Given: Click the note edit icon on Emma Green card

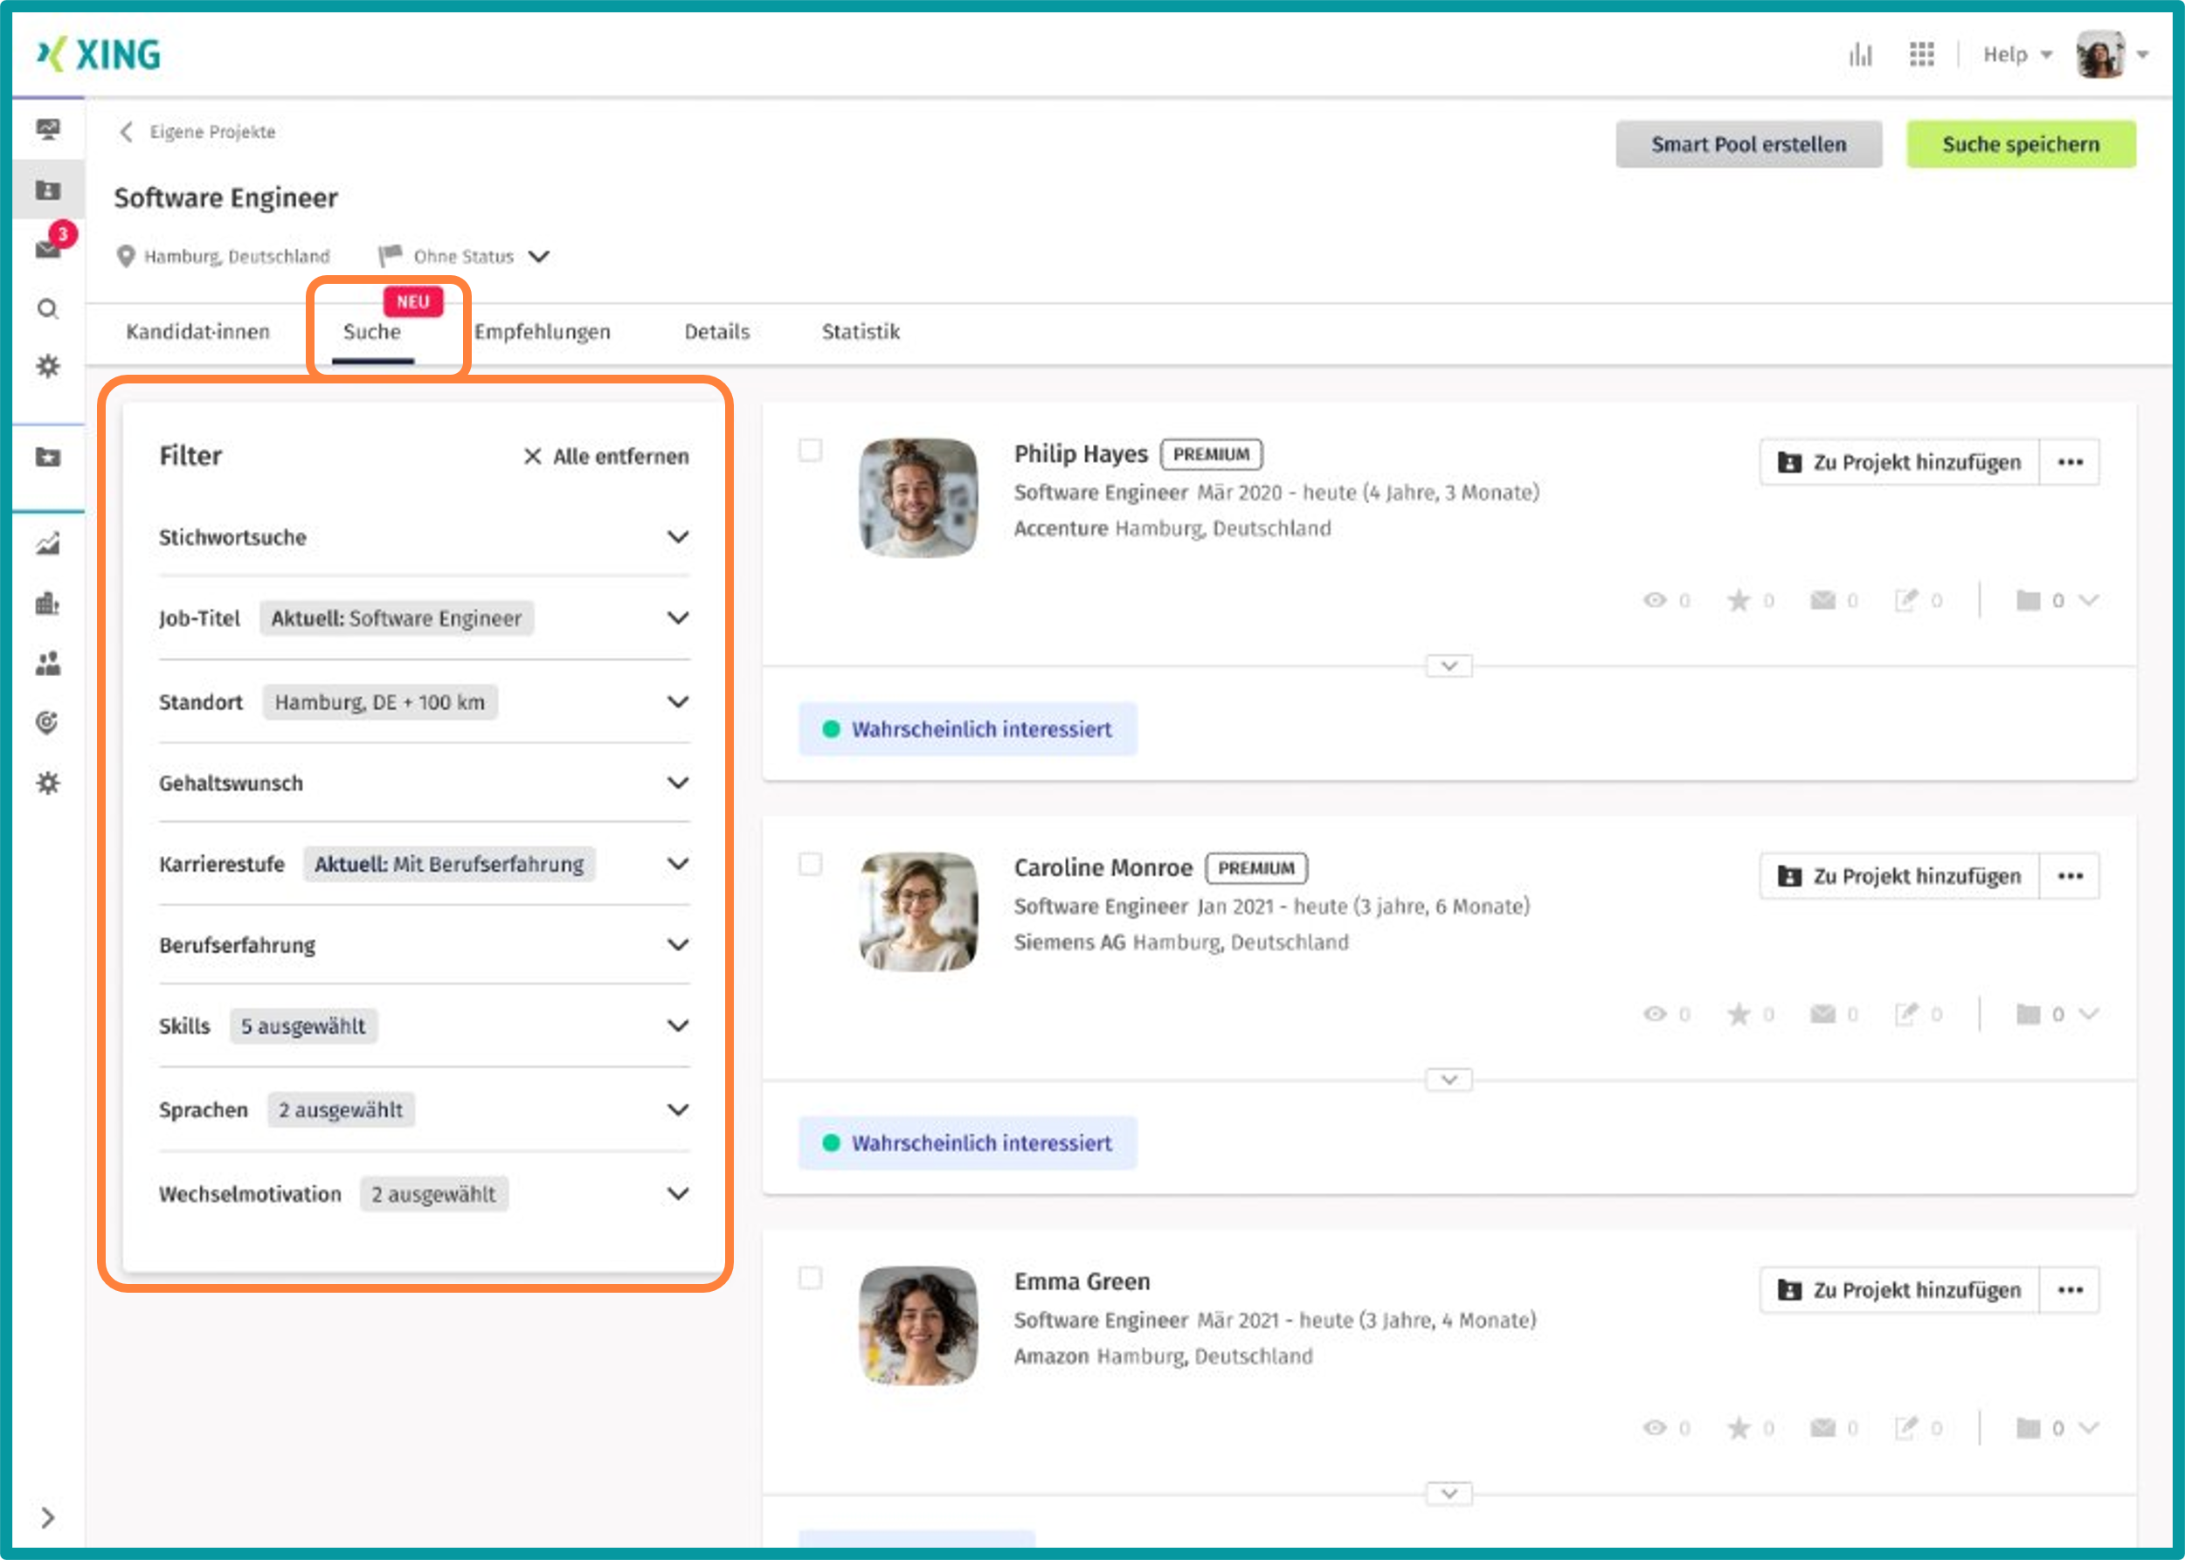Looking at the screenshot, I should click(x=1905, y=1428).
